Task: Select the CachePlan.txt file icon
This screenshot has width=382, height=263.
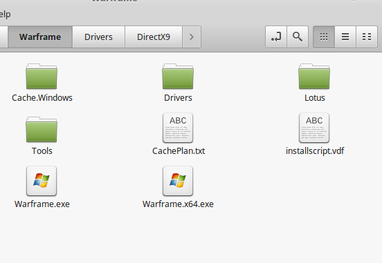Action: pyautogui.click(x=178, y=128)
